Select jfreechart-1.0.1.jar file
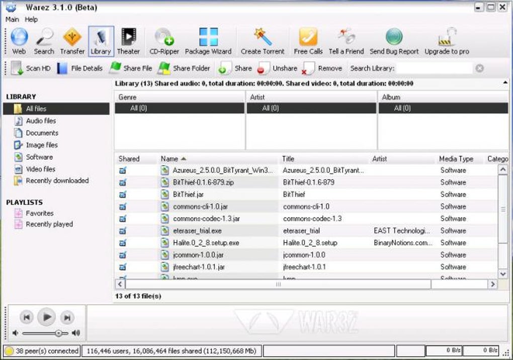 pyautogui.click(x=199, y=267)
